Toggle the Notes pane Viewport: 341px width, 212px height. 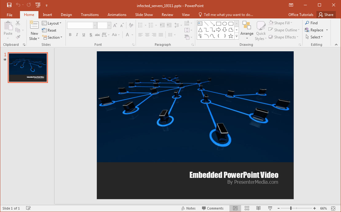(x=188, y=208)
